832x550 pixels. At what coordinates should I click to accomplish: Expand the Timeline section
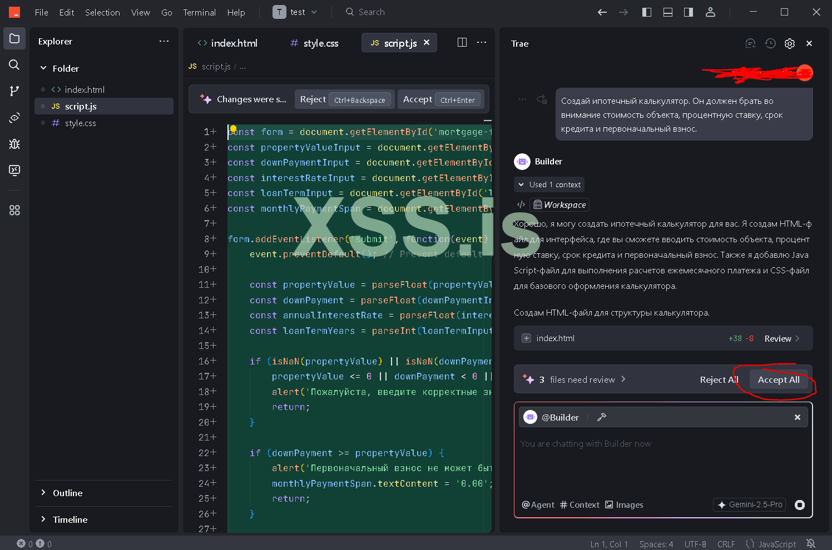click(70, 519)
